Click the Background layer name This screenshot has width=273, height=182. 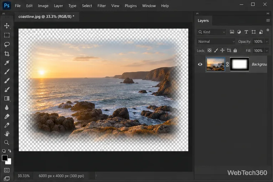259,64
